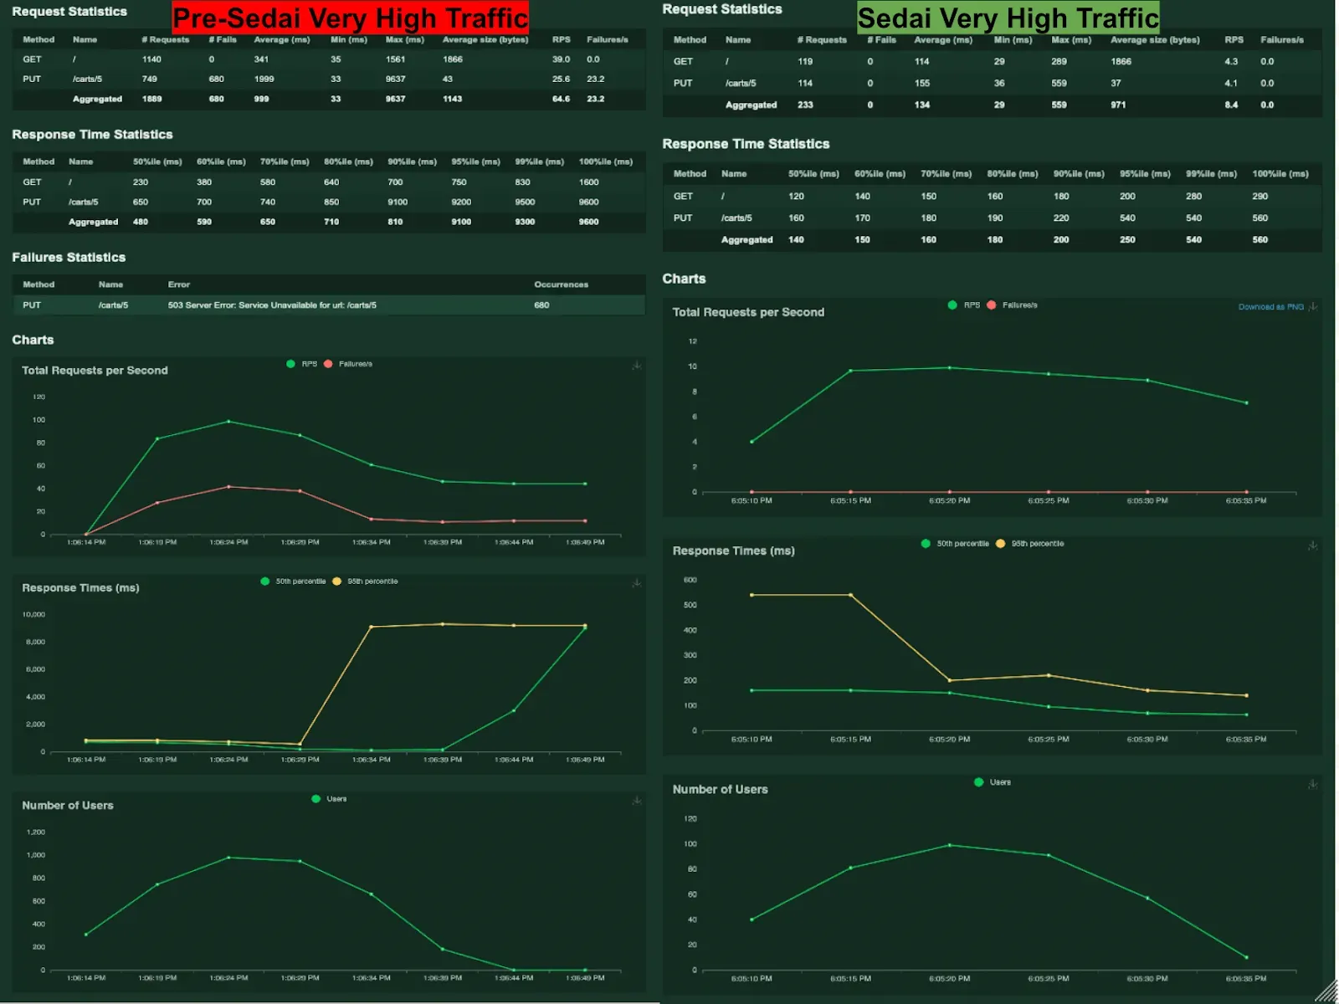Click Pre-Sedai 'Average size (bytes)' column header
The image size is (1339, 1004).
pos(485,39)
